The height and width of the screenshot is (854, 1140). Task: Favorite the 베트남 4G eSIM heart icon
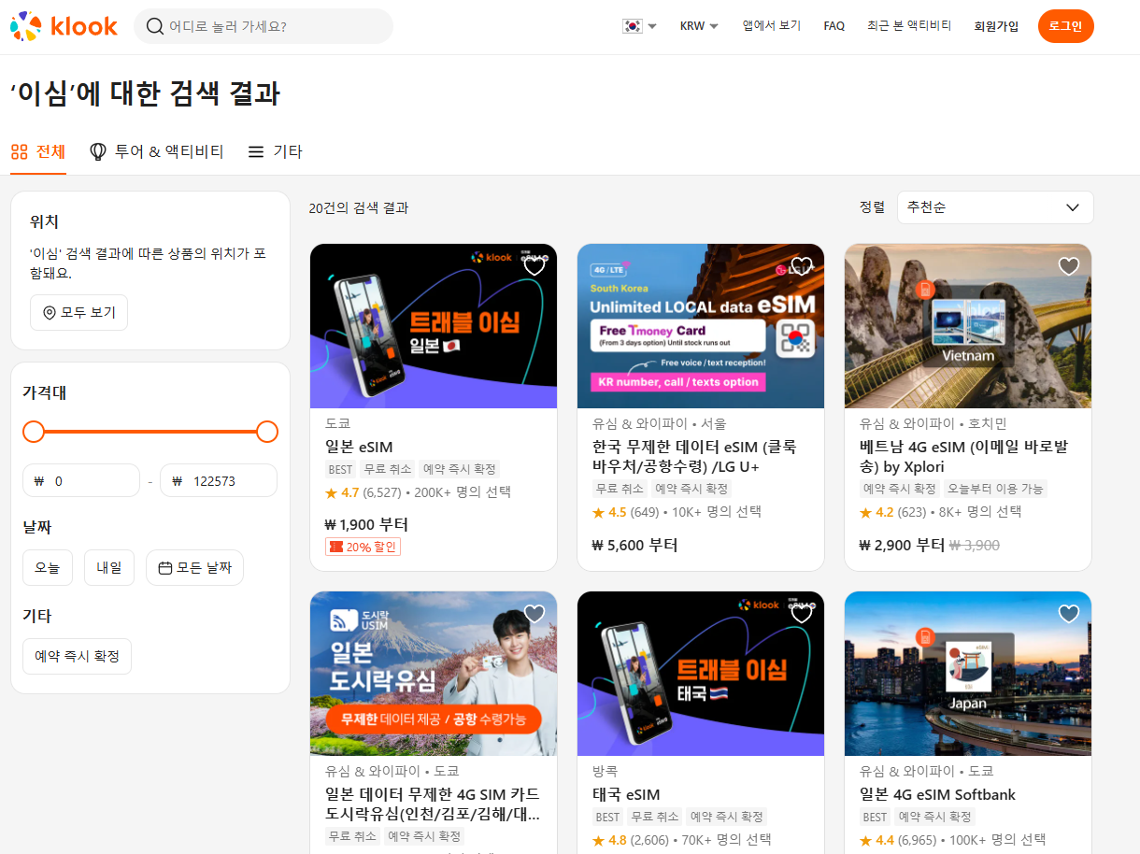point(1069,266)
